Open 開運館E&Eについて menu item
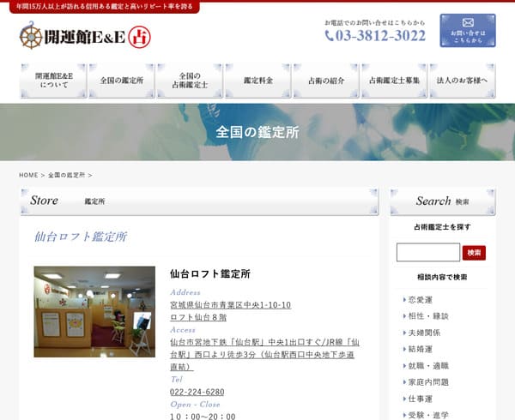The width and height of the screenshot is (515, 420). click(54, 81)
